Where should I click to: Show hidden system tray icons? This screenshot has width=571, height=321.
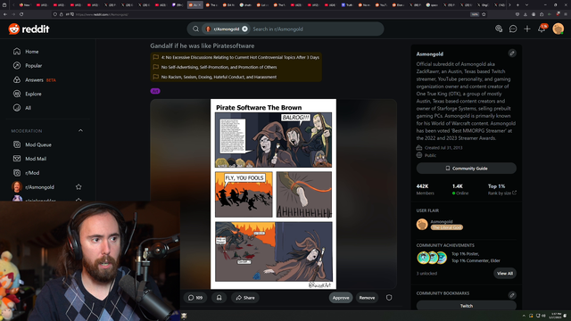pyautogui.click(x=524, y=316)
